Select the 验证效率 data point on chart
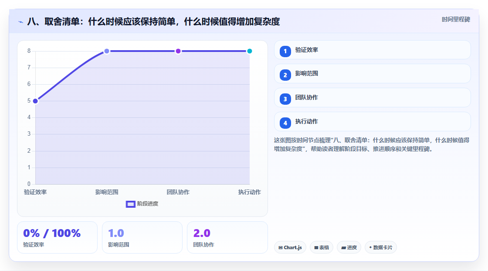488x271 pixels. 35,101
